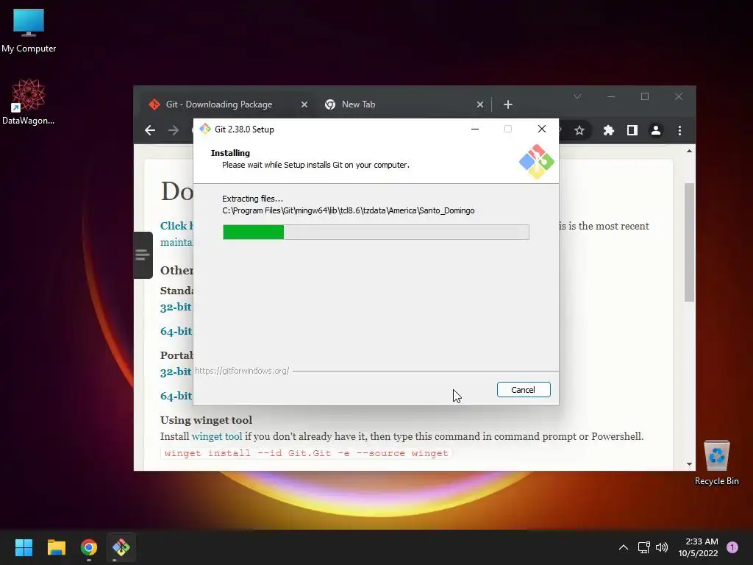Screen dimensions: 753x565
Task: Minimize the Chrome window
Action: click(611, 96)
